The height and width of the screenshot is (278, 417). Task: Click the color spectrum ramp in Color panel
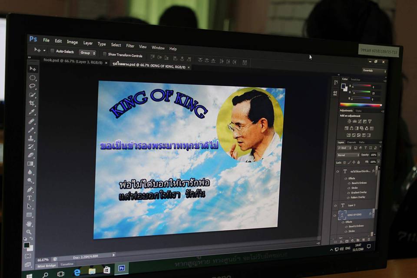(361, 105)
